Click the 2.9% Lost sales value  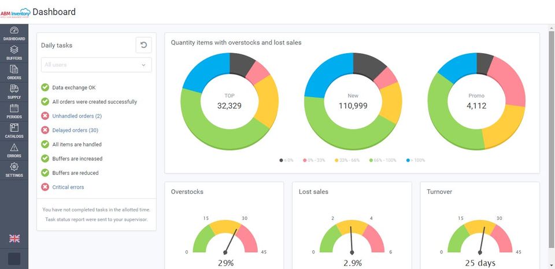[353, 263]
